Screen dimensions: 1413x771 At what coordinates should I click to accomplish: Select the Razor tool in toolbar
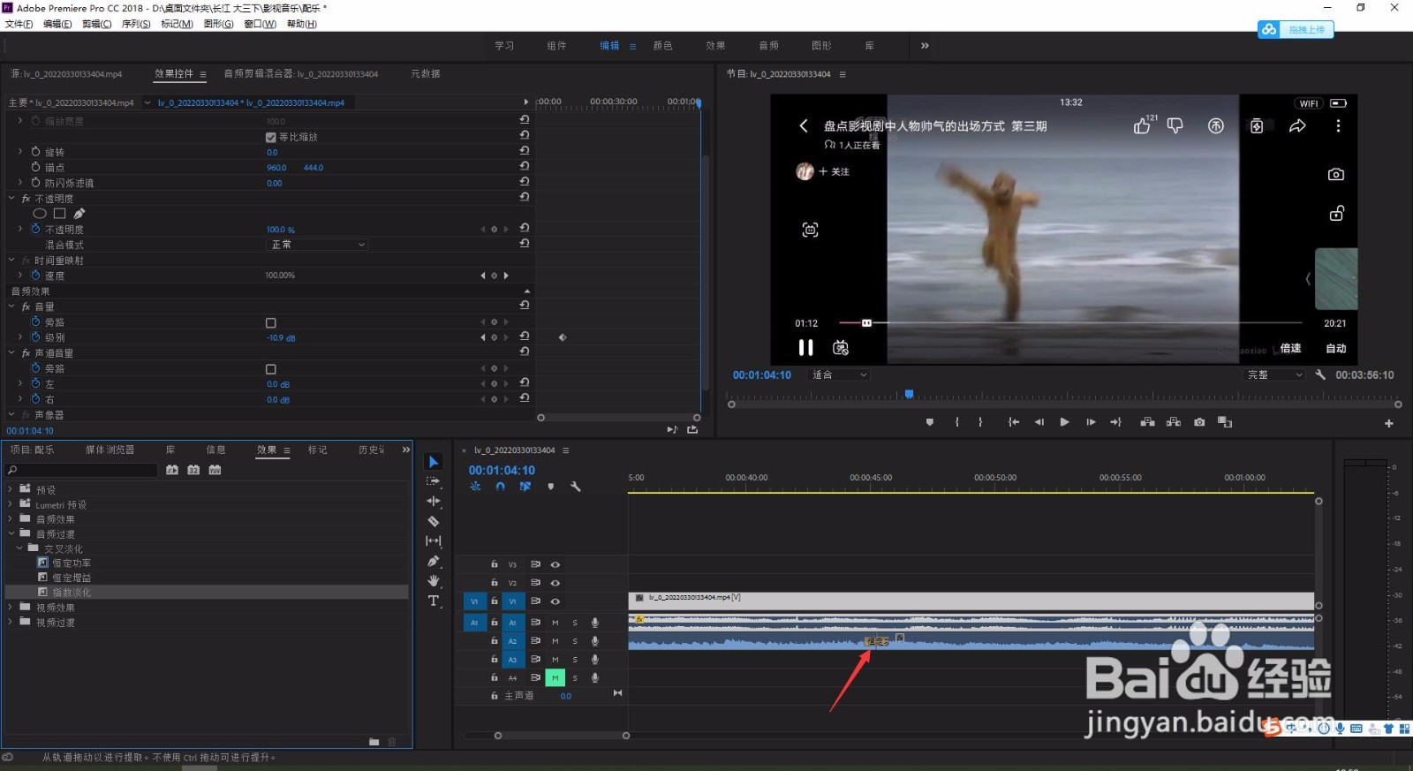click(433, 521)
